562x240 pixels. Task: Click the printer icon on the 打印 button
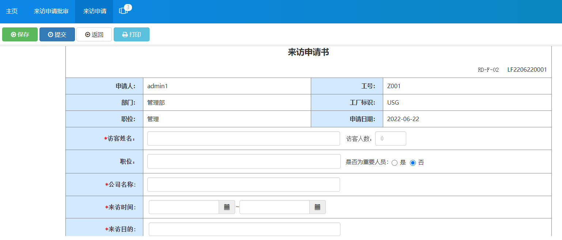[x=124, y=34]
